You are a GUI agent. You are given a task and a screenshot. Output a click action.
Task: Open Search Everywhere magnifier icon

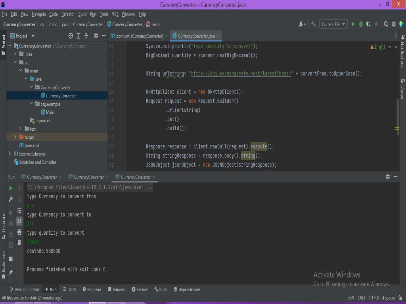(x=386, y=24)
